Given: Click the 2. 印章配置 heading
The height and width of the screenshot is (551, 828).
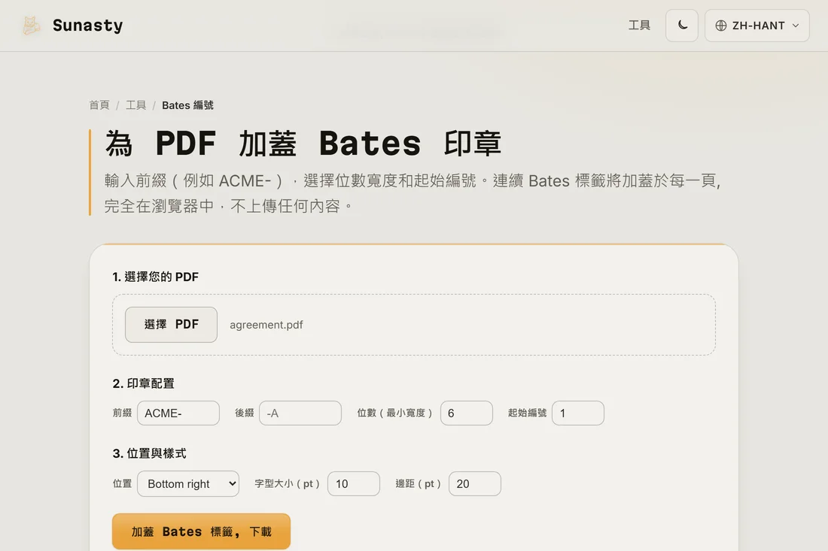Looking at the screenshot, I should [x=143, y=383].
